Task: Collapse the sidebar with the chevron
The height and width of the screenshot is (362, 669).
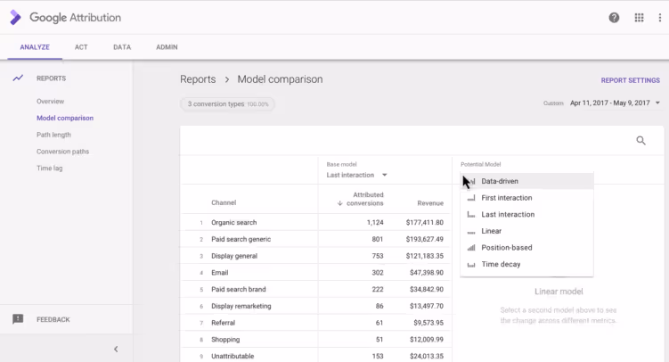Action: [116, 350]
